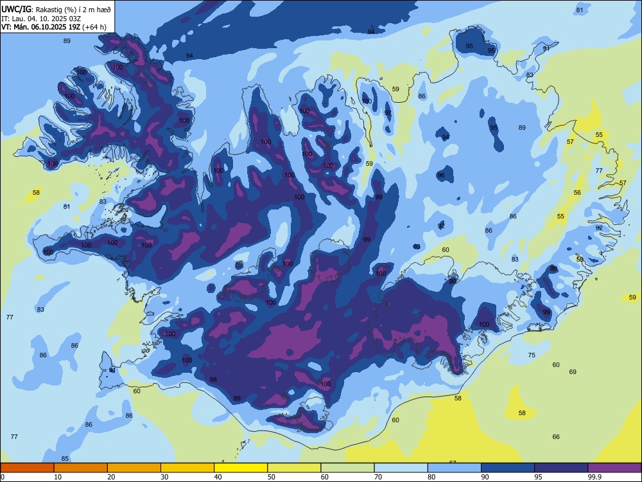Click the bright yellow 40–50 legend swatch
The height and width of the screenshot is (482, 642).
click(241, 468)
